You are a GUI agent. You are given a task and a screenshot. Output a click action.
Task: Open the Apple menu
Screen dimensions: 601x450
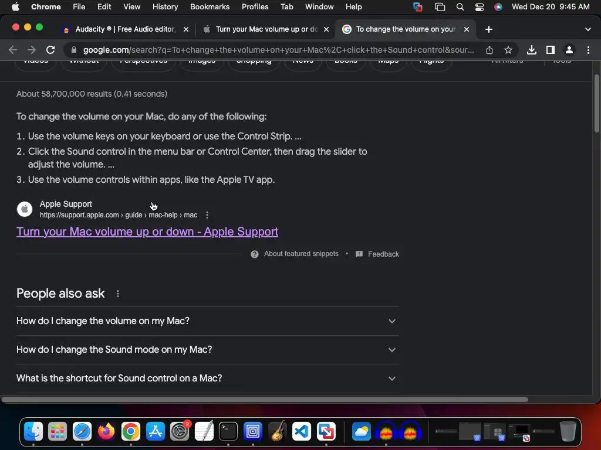[x=15, y=7]
